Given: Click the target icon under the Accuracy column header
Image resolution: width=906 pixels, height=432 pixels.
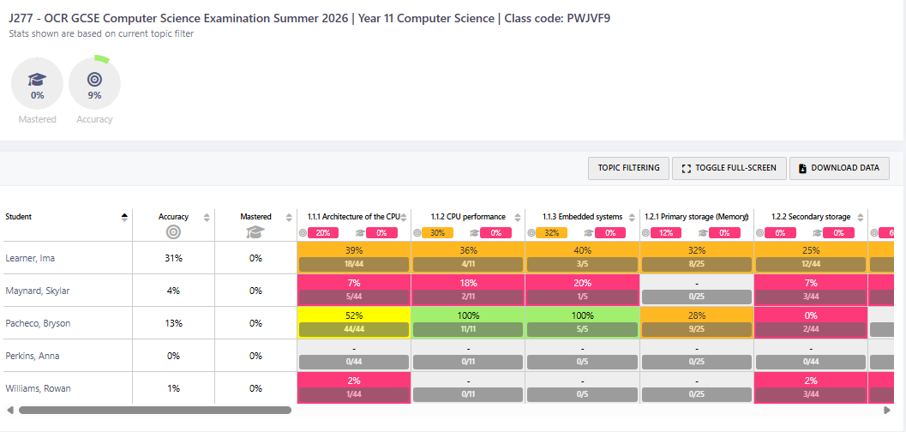Looking at the screenshot, I should [x=173, y=231].
